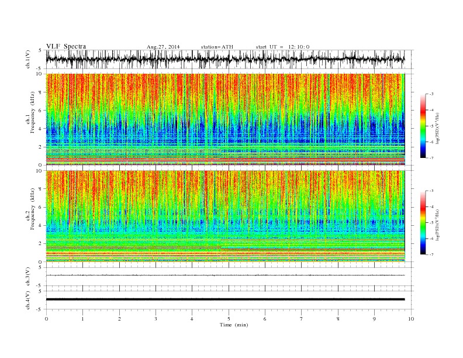Click the "2" kHz tick of ch.1 spectrogram
Image resolution: width=463 pixels, height=358 pixels.
(40, 147)
